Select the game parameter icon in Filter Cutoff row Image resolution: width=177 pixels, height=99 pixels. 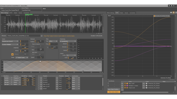coord(147,84)
